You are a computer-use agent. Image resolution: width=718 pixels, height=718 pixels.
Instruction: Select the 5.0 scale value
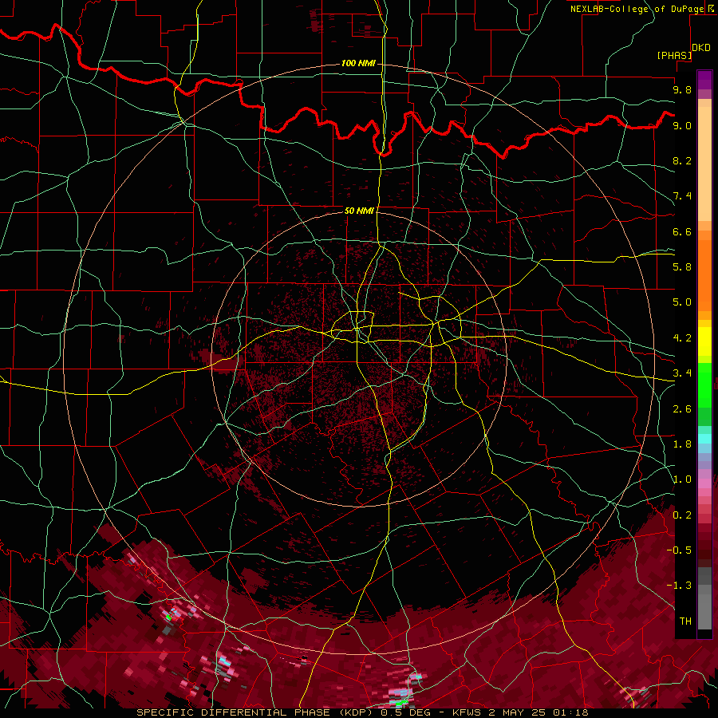[682, 302]
